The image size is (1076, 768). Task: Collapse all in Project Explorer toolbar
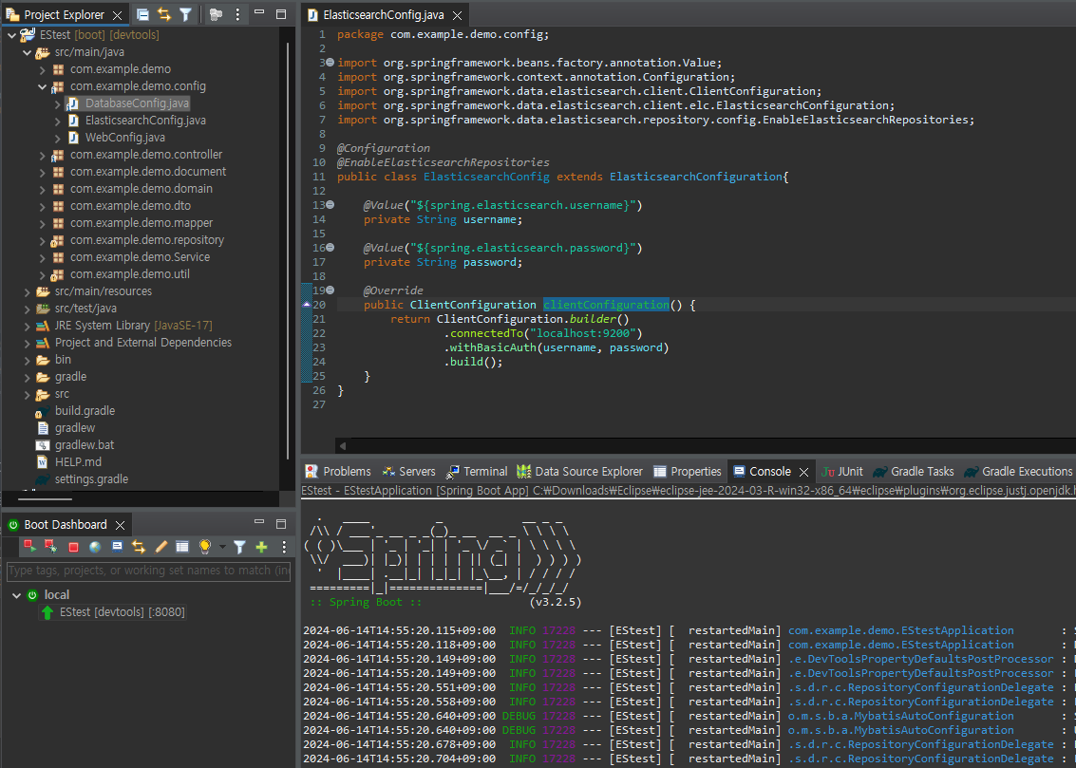click(x=142, y=14)
